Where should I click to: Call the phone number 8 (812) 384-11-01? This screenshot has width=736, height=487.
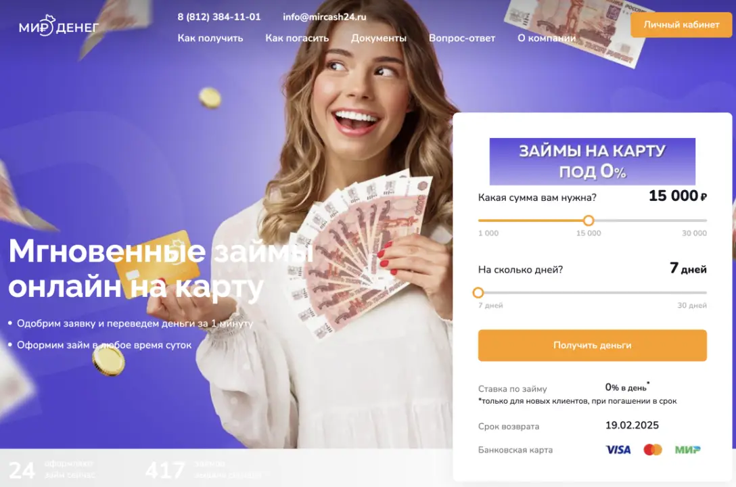218,17
